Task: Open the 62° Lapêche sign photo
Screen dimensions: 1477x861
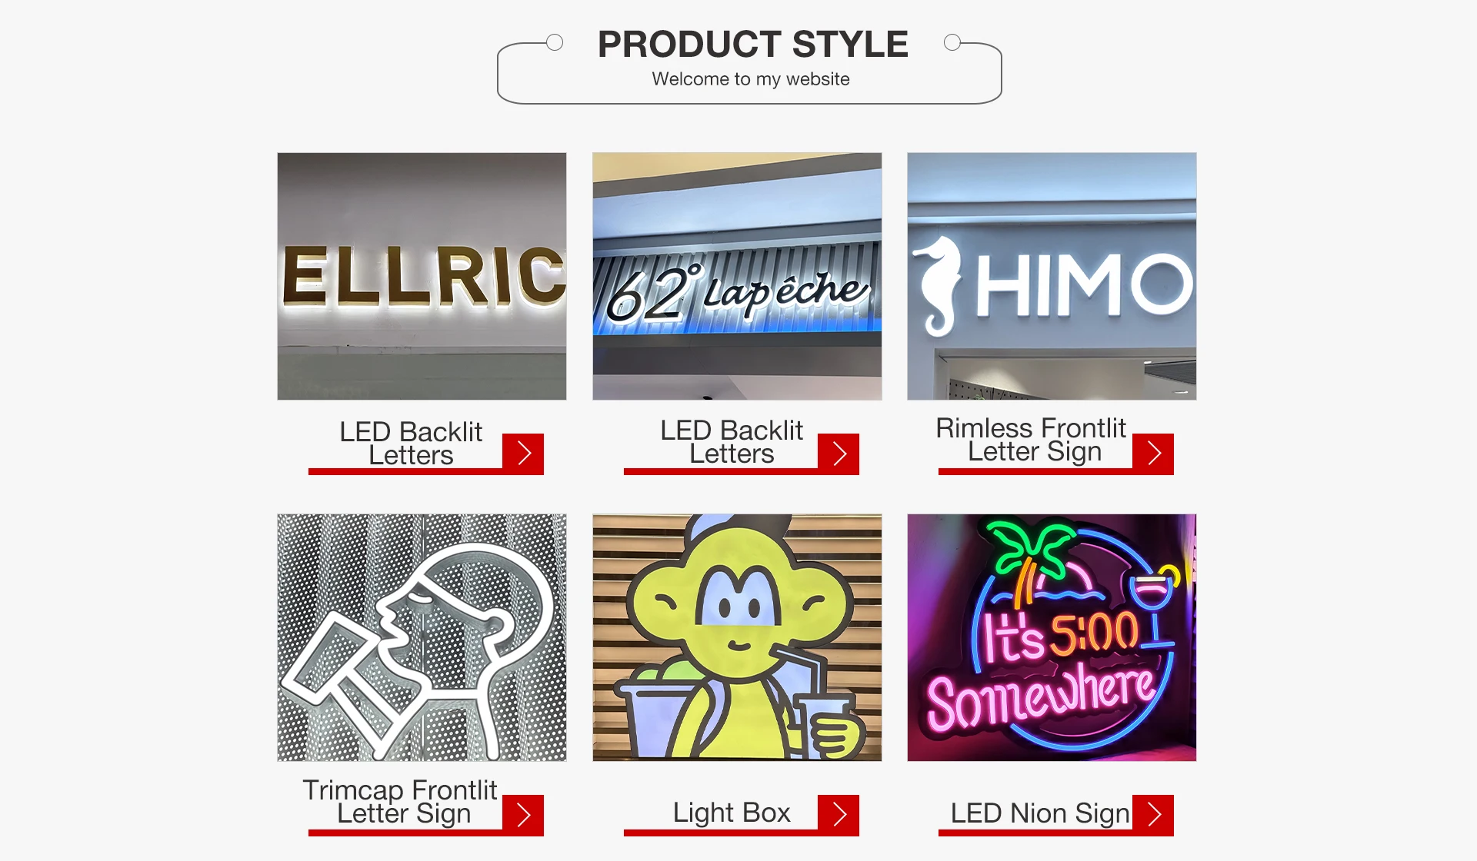Action: [737, 276]
